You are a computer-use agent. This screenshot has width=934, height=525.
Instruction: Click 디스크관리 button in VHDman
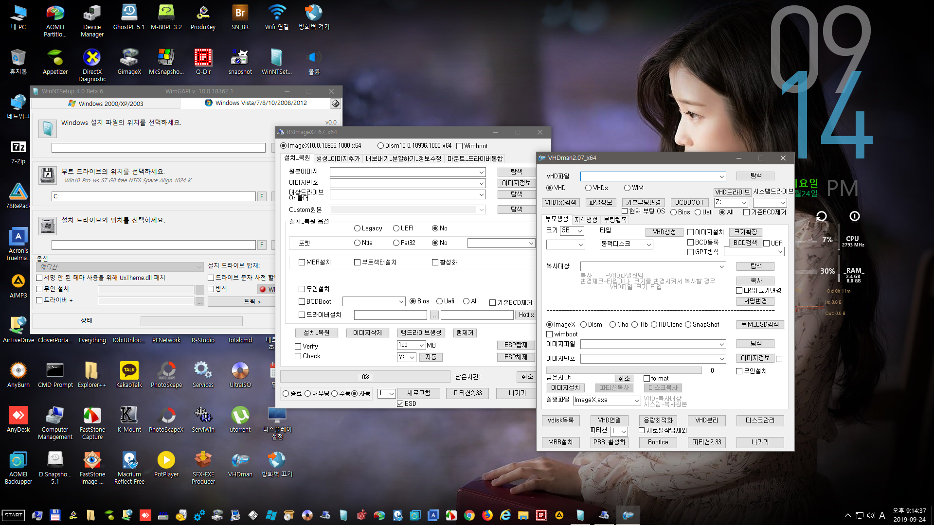click(x=760, y=420)
